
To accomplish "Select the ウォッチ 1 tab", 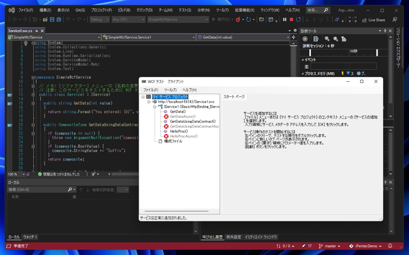I will (x=30, y=237).
